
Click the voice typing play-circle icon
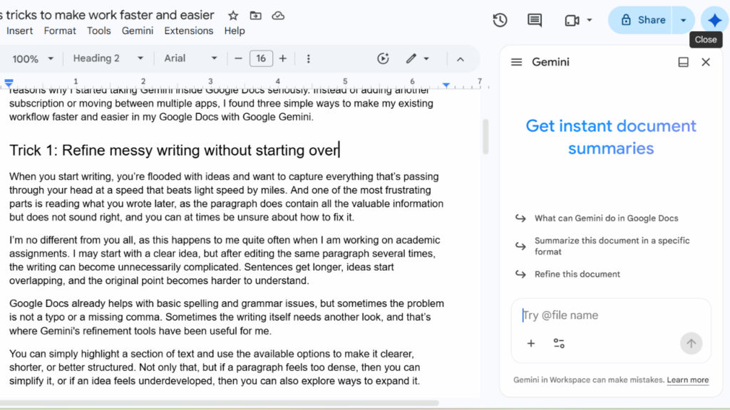(383, 58)
